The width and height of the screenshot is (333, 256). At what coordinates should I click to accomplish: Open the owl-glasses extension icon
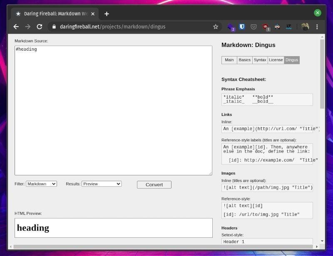pyautogui.click(x=277, y=27)
